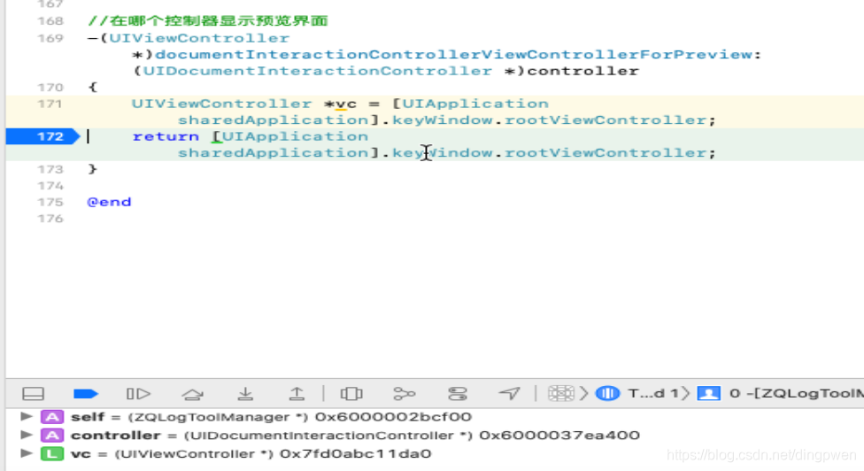864x471 pixels.
Task: Click the Simulate Location arrow icon
Action: (510, 393)
